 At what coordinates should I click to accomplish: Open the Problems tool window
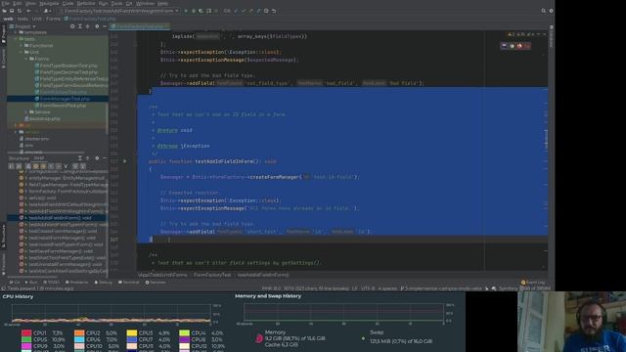[76, 283]
